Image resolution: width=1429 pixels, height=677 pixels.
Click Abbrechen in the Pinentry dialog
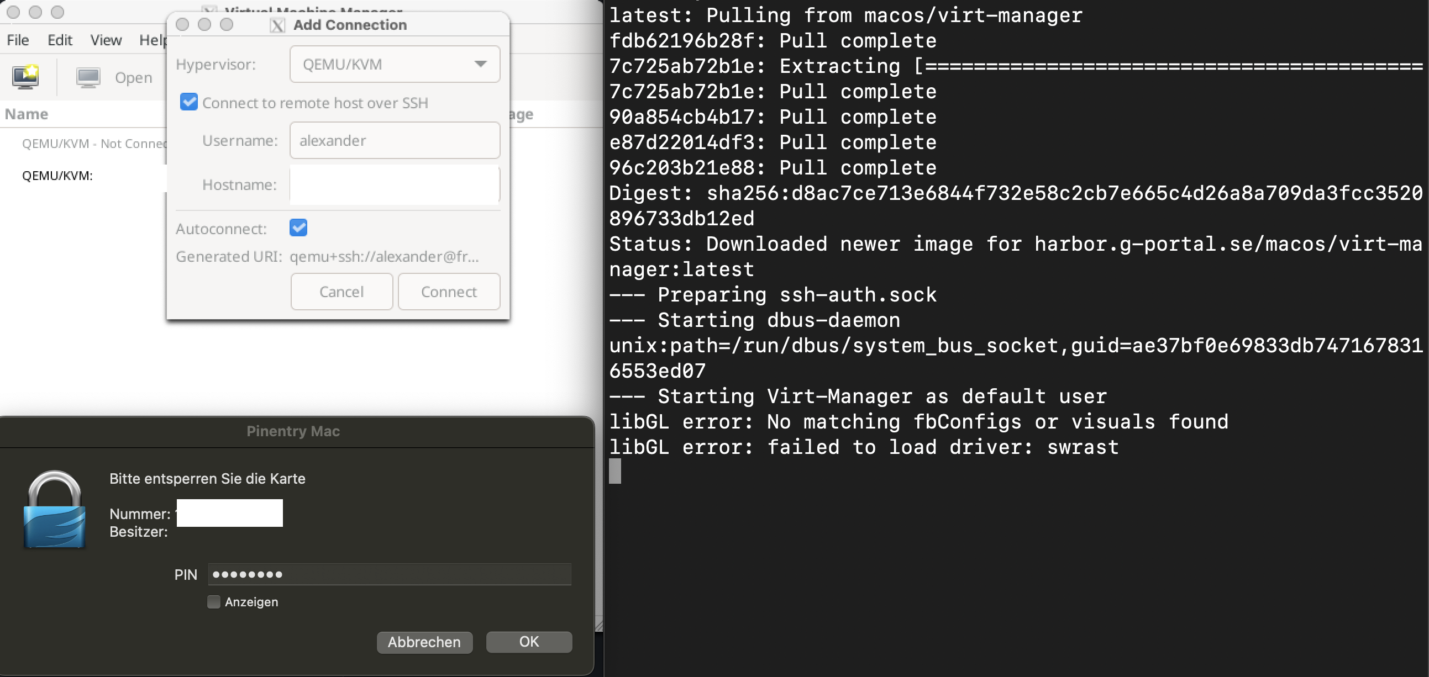point(424,642)
